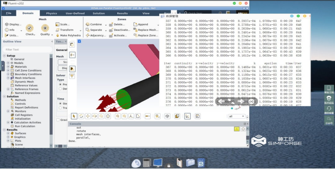
Task: Select the zoom to area tool
Action: (94, 116)
